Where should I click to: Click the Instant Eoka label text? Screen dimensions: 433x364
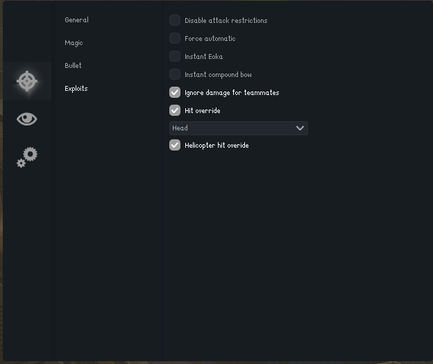pyautogui.click(x=204, y=57)
